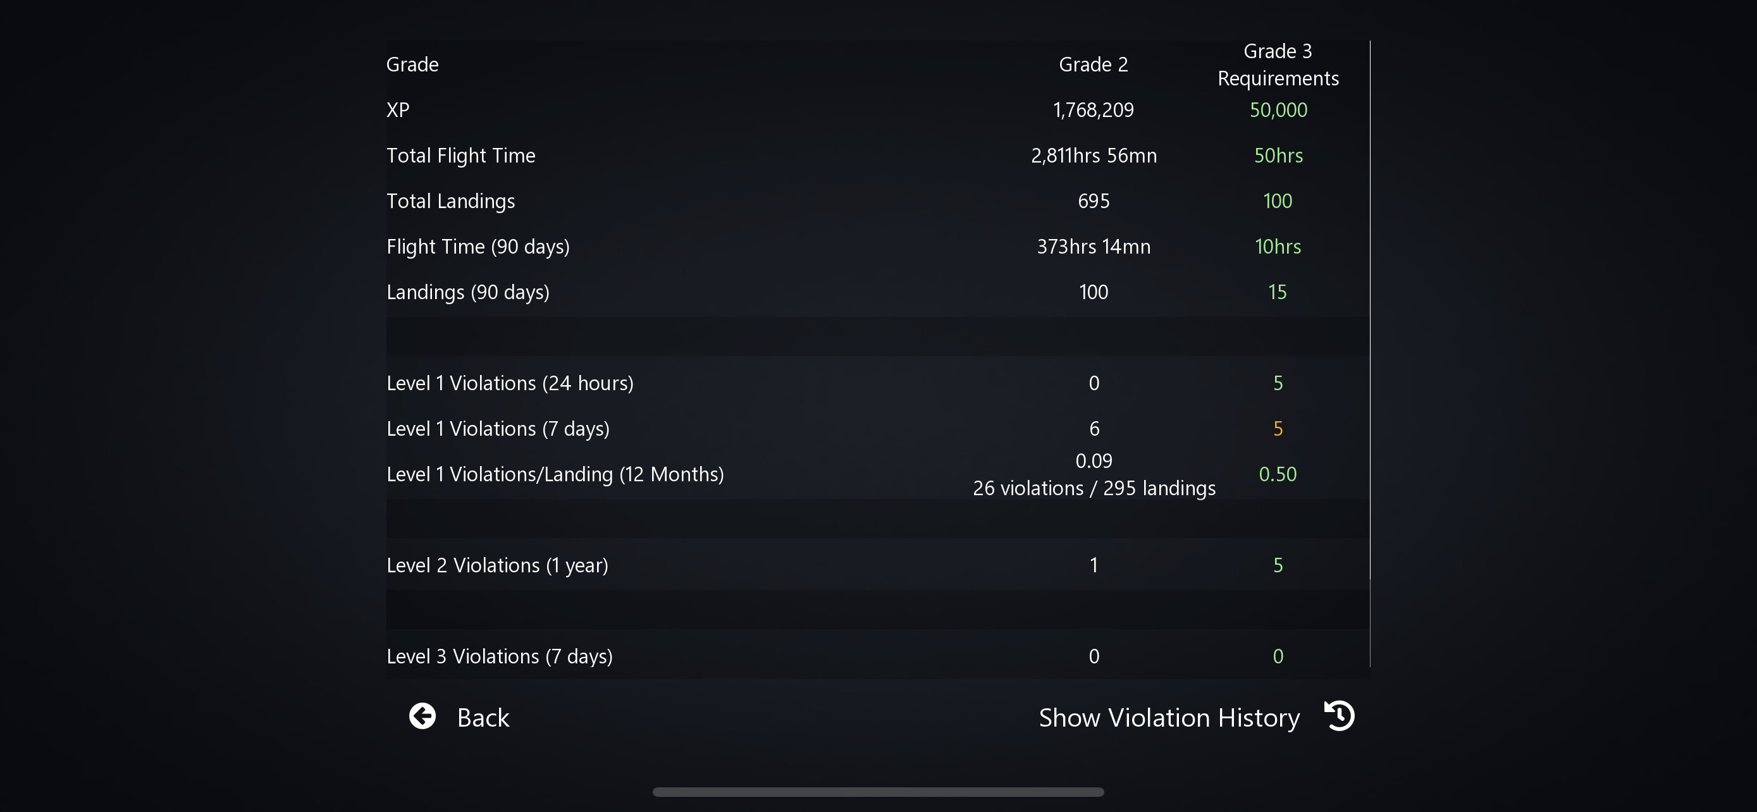1757x812 pixels.
Task: Click the Grade 2 column header
Action: pyautogui.click(x=1094, y=65)
